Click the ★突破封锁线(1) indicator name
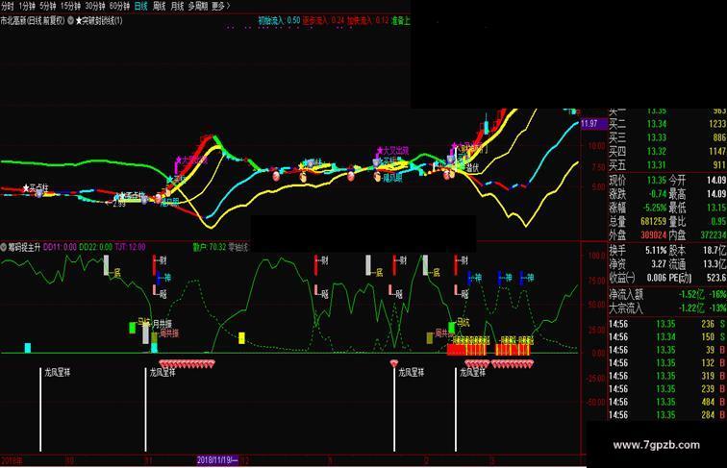 (x=99, y=20)
